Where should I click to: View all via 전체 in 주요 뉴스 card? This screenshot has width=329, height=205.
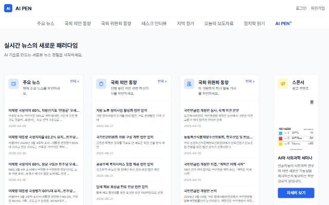pyautogui.click(x=75, y=81)
